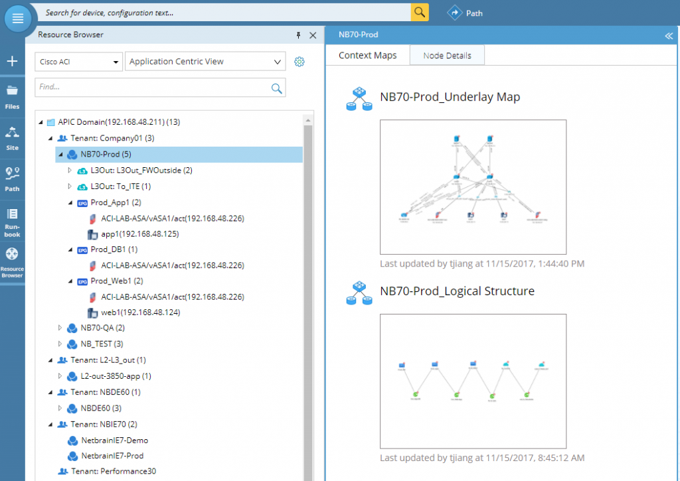
Task: Select NetbrainIE7-Prod application
Action: click(x=112, y=456)
